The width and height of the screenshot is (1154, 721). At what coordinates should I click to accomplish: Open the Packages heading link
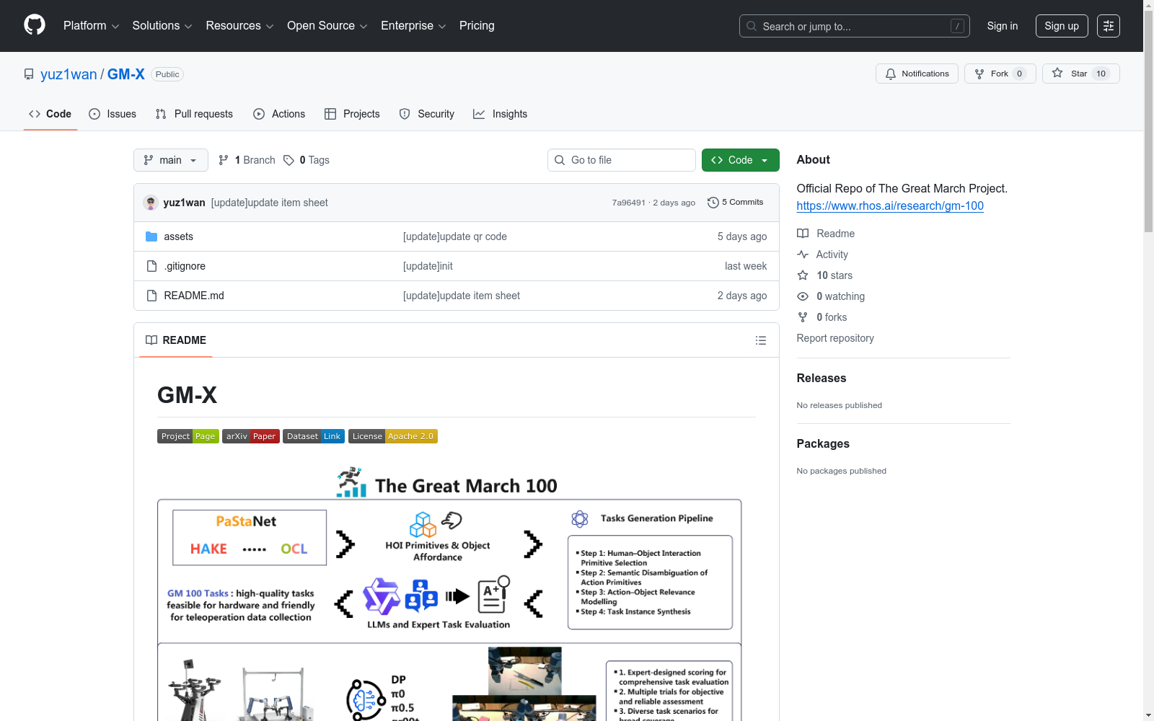[x=823, y=443]
